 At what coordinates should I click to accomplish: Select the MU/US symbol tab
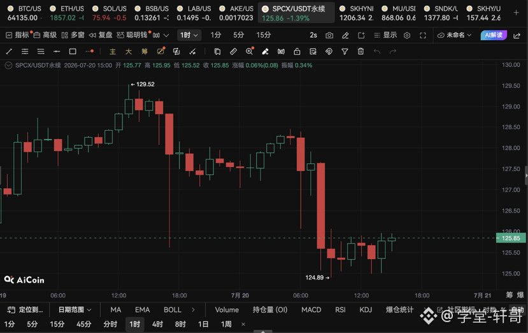pyautogui.click(x=399, y=13)
